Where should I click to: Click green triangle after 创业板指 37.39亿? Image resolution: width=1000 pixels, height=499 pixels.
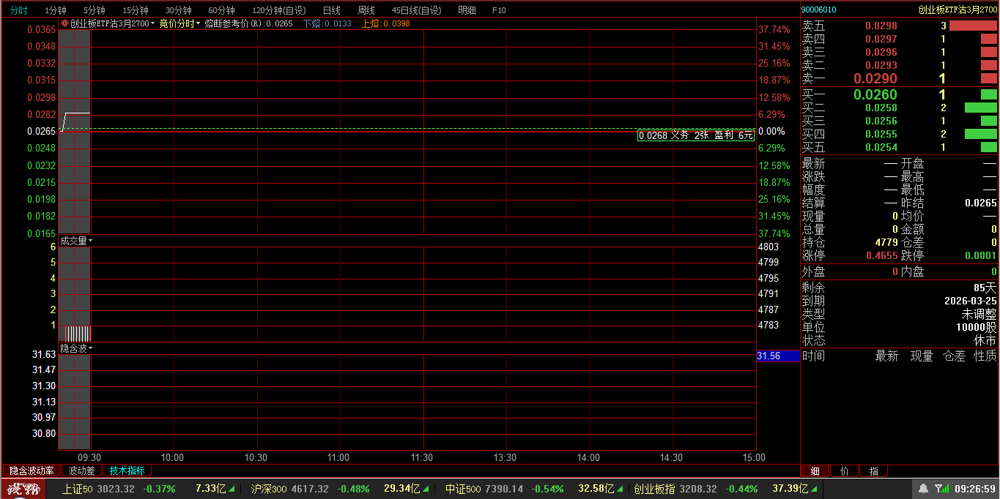click(815, 489)
